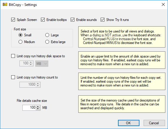Screen dimensions: 168x129
Task: Close the BitCopy Settings dialog
Action: pyautogui.click(x=163, y=4)
